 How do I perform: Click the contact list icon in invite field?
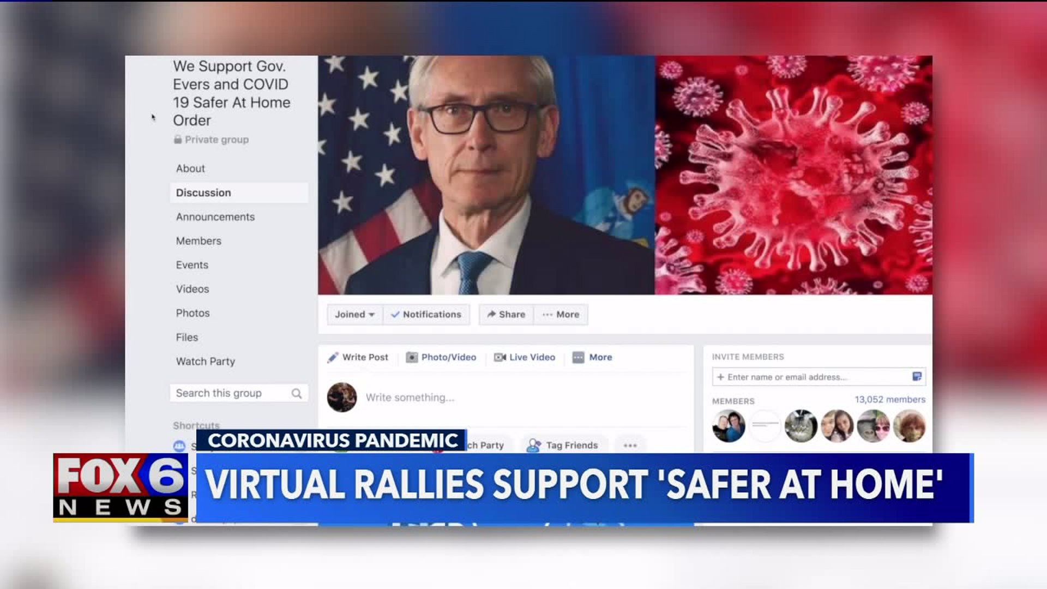pos(917,376)
